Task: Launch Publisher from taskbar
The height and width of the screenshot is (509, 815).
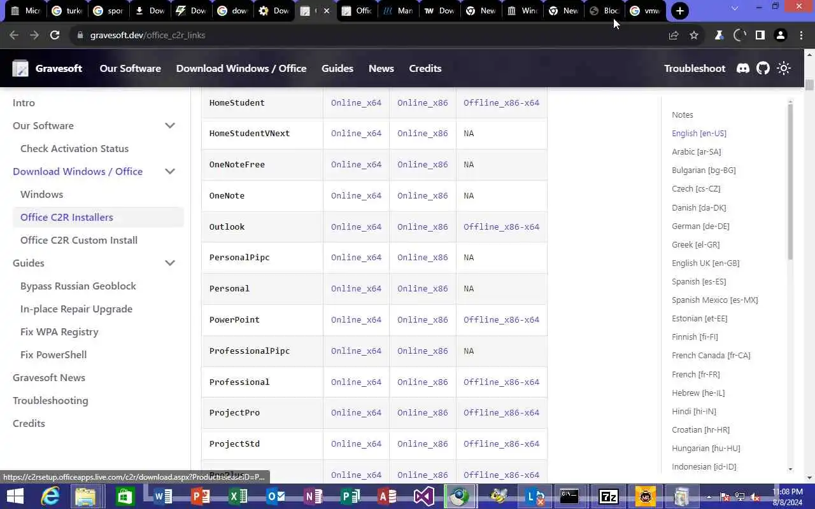Action: 350,496
